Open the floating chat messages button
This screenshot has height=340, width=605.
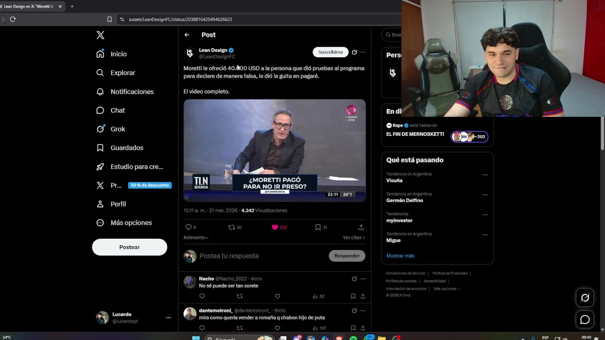pyautogui.click(x=585, y=320)
